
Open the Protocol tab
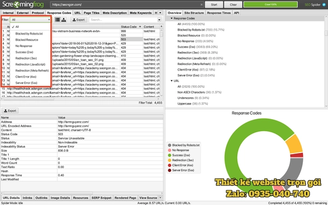[38, 13]
